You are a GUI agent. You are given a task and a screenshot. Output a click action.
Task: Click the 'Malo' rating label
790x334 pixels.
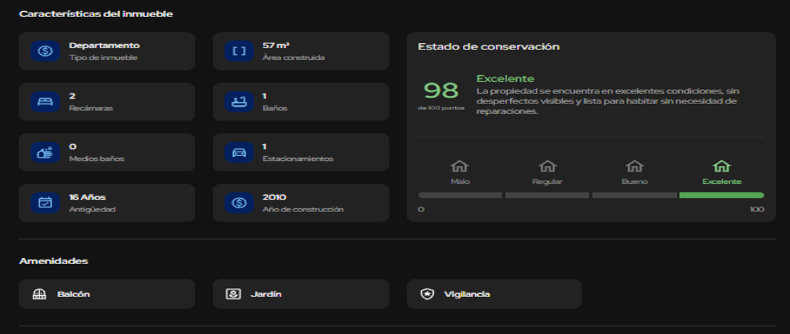click(x=460, y=181)
